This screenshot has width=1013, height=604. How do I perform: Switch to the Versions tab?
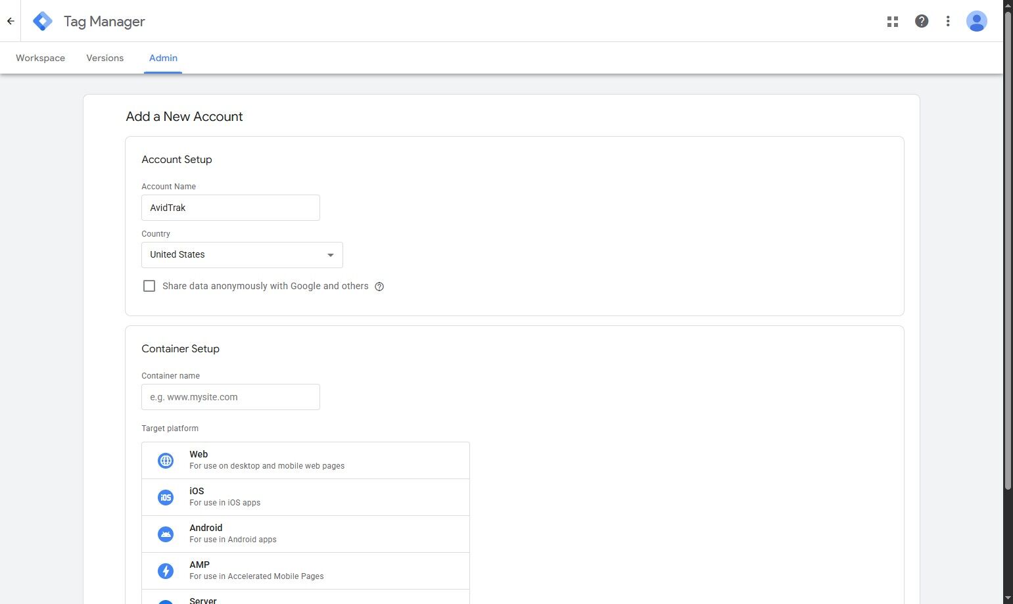click(x=105, y=58)
